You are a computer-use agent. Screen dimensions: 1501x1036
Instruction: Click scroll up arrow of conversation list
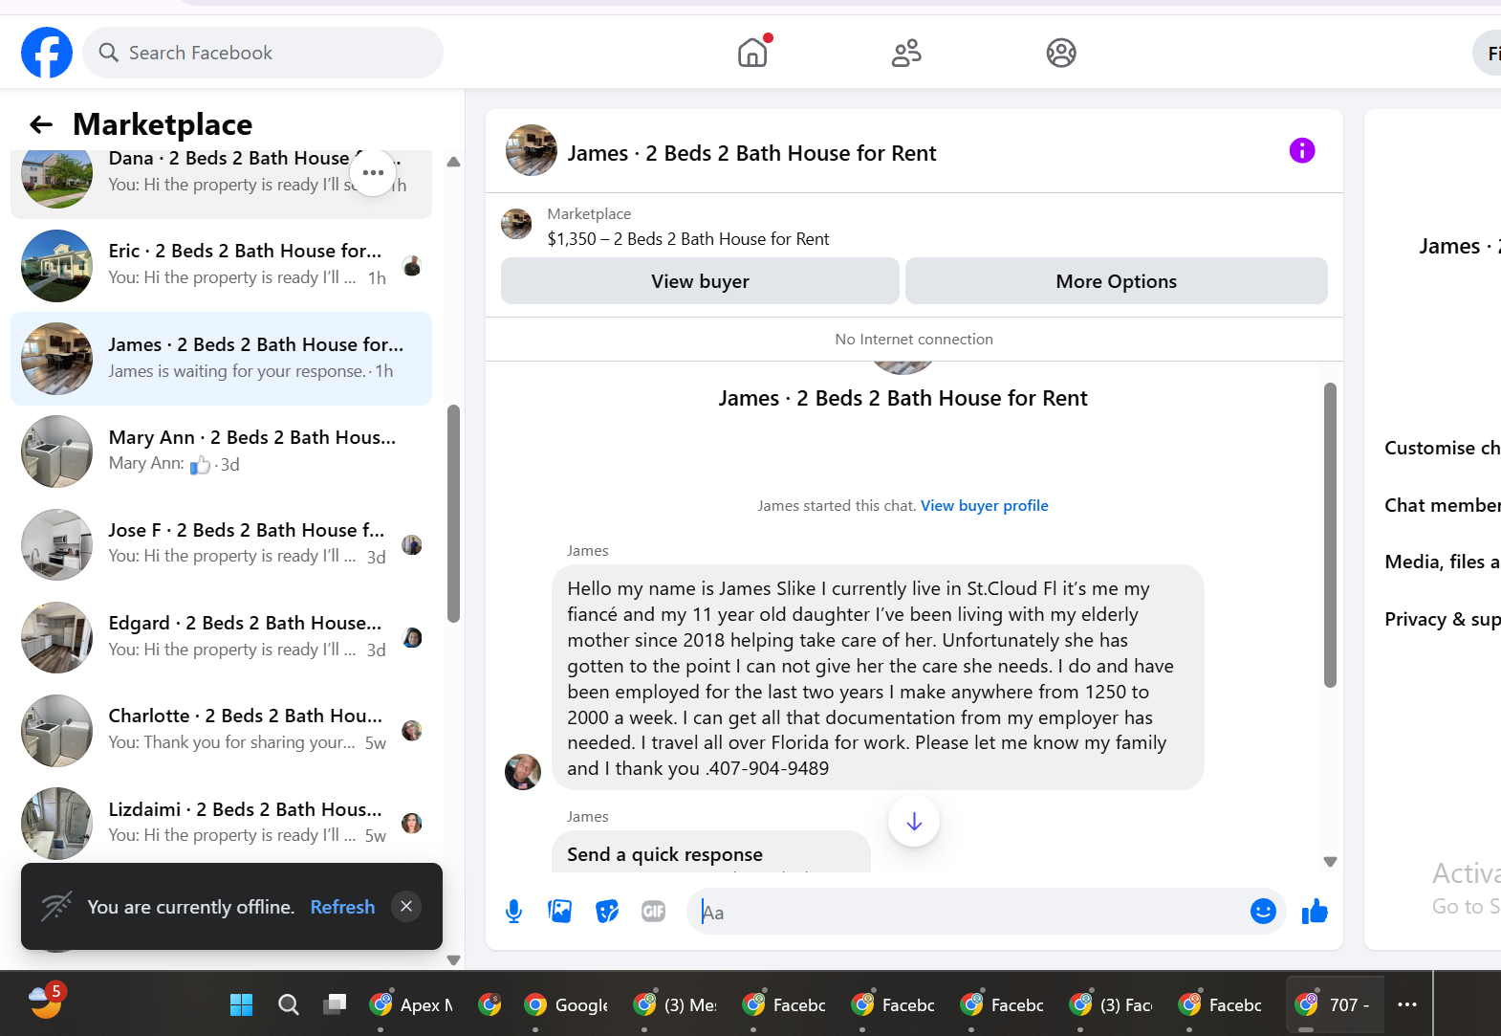pyautogui.click(x=454, y=162)
